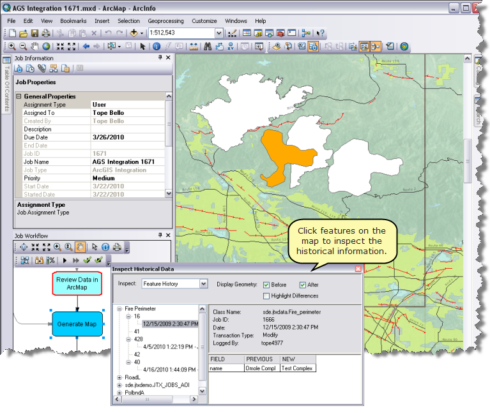Toggle the Before geometry checkbox
Image resolution: width=490 pixels, height=413 pixels.
tap(266, 285)
